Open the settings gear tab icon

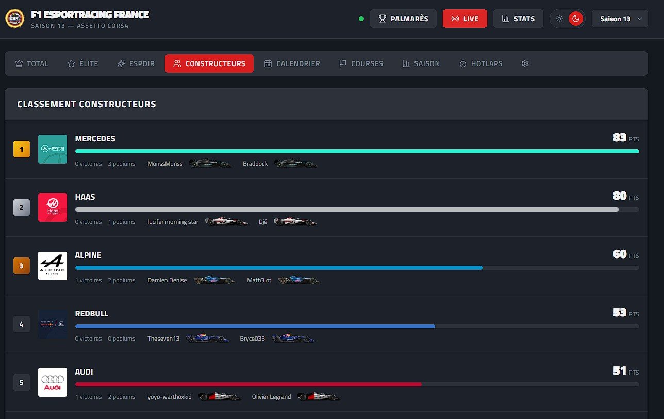click(525, 63)
